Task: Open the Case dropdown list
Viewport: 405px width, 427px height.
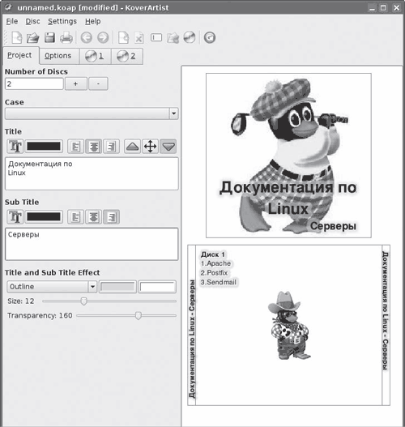Action: point(92,113)
